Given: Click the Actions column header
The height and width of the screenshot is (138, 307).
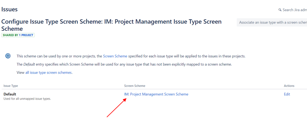Looking at the screenshot, I should (289, 86).
